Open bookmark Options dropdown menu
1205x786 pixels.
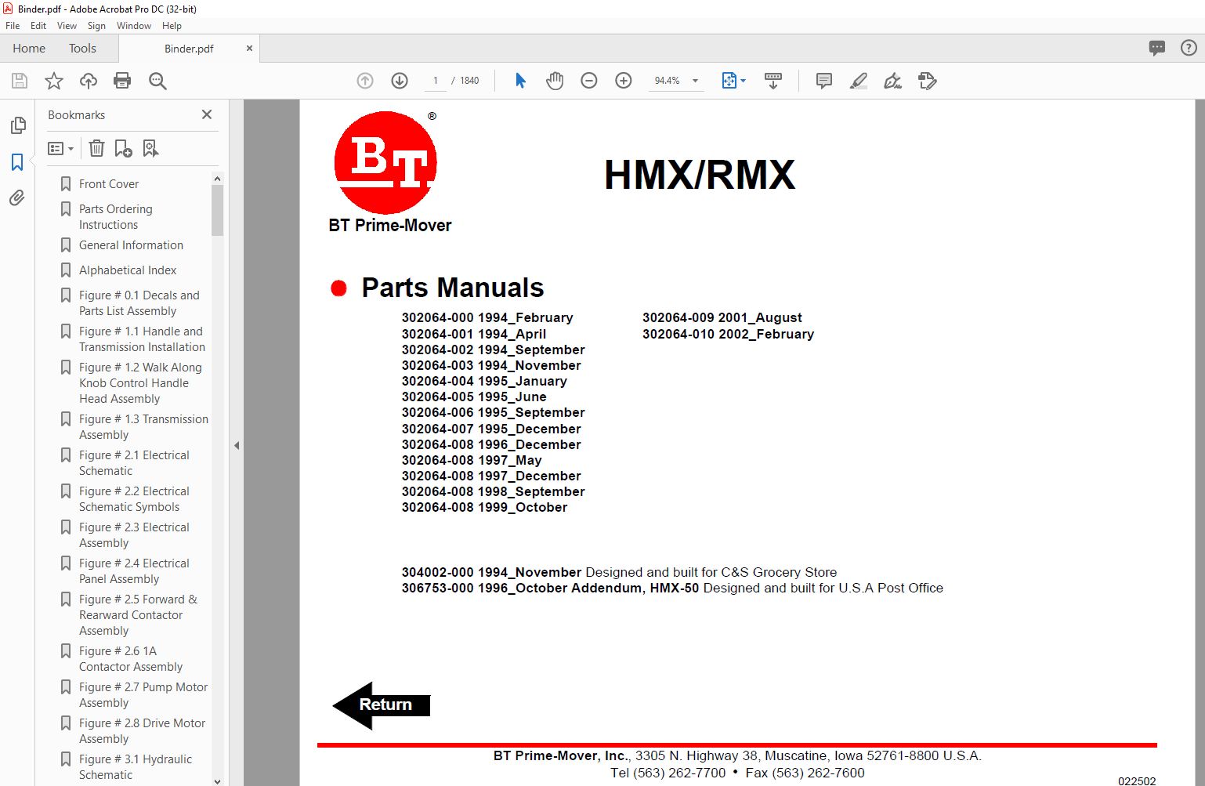tap(60, 148)
